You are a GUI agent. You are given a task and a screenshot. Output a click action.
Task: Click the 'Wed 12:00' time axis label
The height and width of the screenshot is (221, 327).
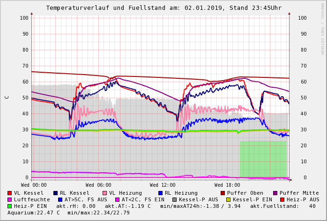(163, 185)
